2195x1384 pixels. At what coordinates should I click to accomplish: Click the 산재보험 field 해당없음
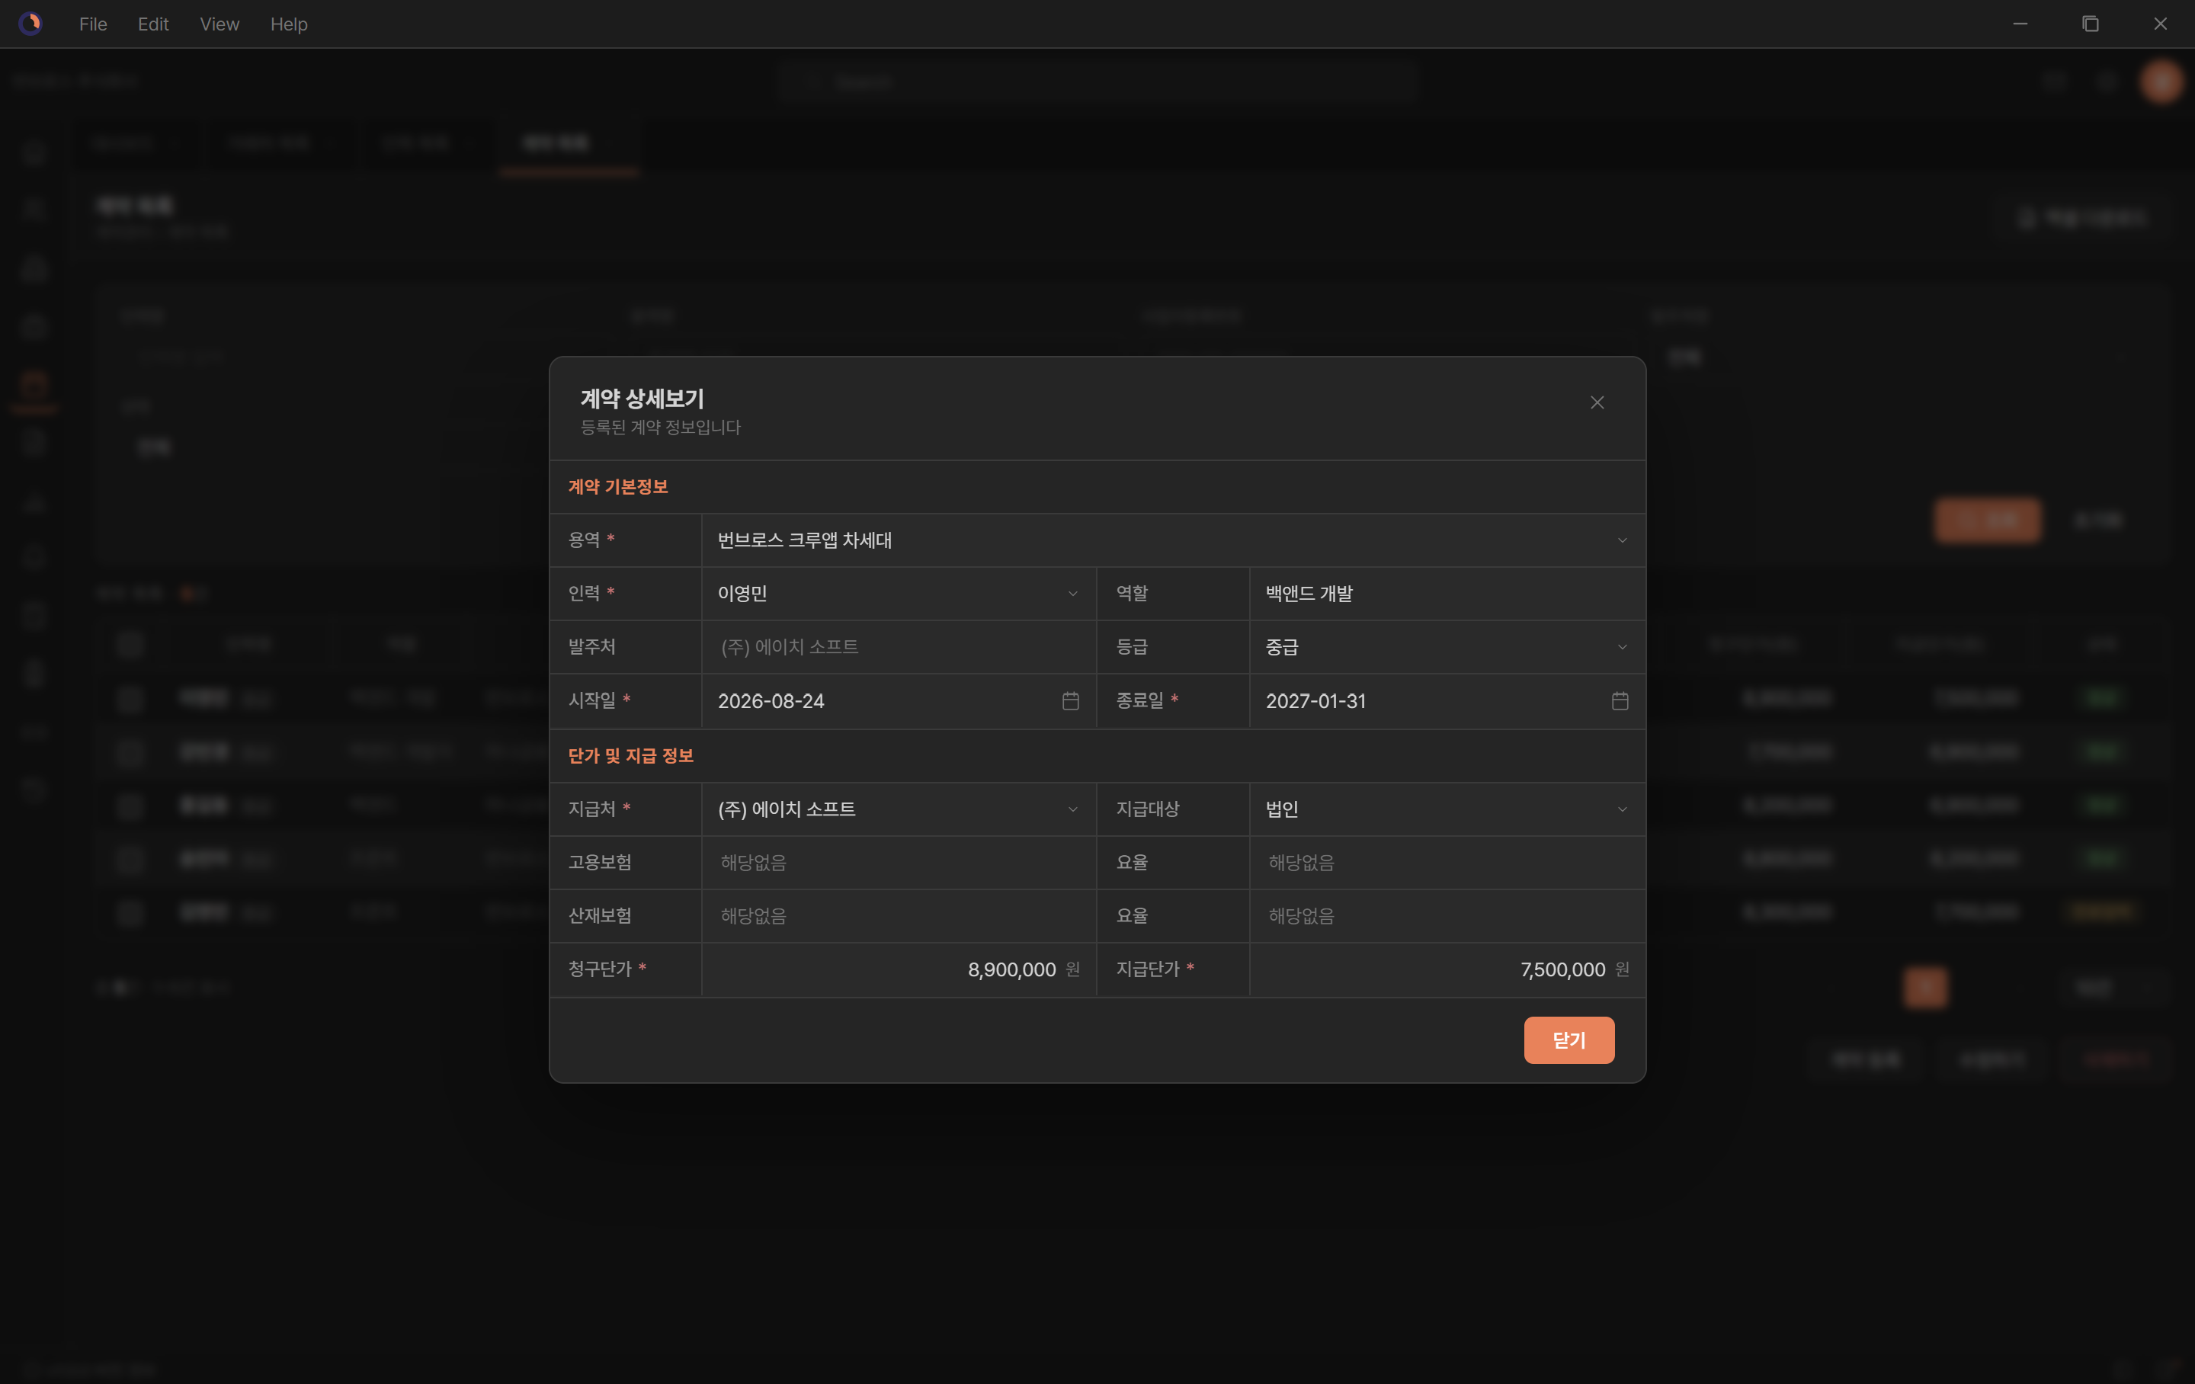pyautogui.click(x=898, y=915)
